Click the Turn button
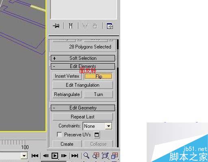208x162 pixels. click(98, 94)
